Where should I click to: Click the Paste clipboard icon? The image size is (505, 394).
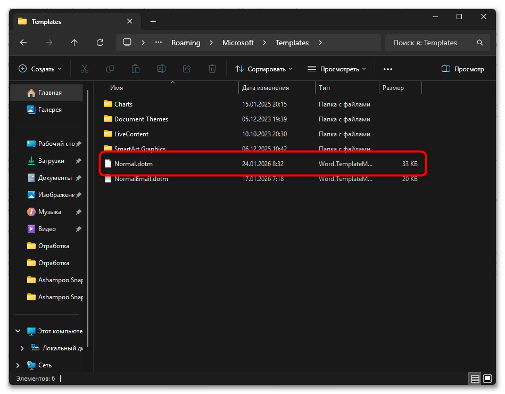click(x=136, y=69)
